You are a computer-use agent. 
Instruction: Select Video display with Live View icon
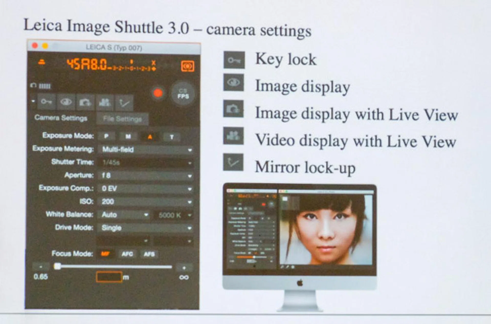(x=105, y=102)
